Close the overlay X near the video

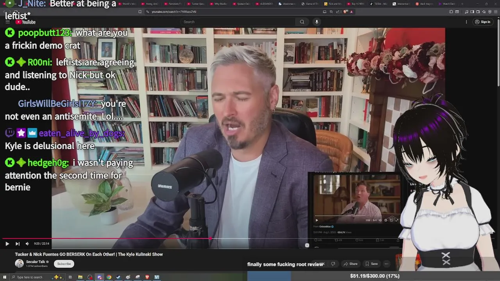tap(307, 245)
